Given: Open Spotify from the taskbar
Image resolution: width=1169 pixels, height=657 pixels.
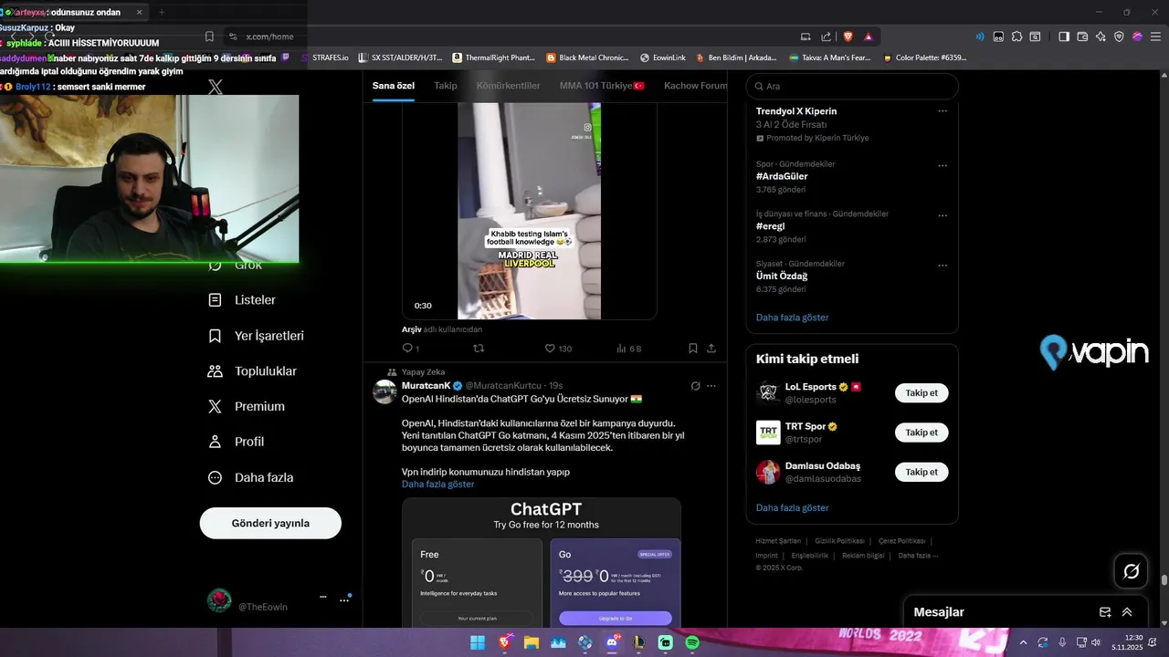Looking at the screenshot, I should [x=692, y=642].
